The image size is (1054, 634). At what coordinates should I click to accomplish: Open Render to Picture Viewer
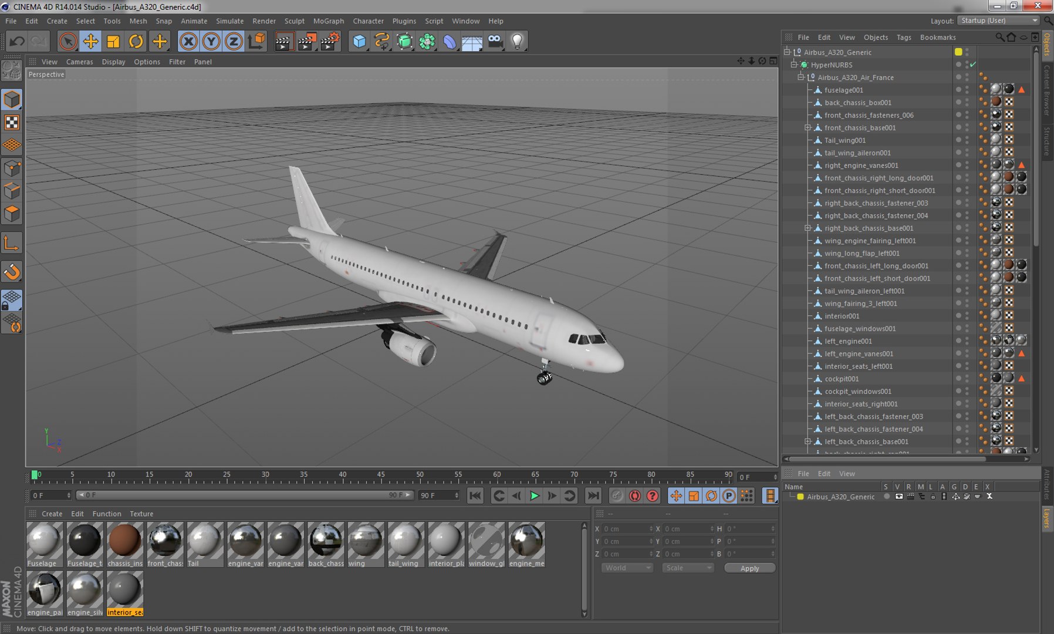(x=307, y=41)
